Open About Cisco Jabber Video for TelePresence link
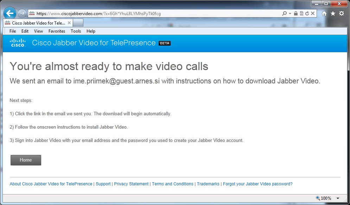This screenshot has height=205, width=350. 51,184
